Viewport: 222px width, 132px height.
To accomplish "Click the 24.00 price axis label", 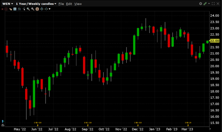I will click(215, 16).
